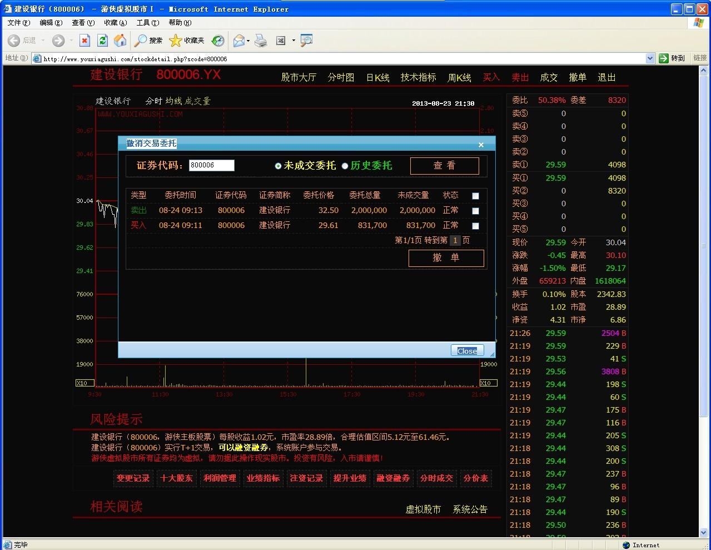Go to Home page icon

[120, 41]
